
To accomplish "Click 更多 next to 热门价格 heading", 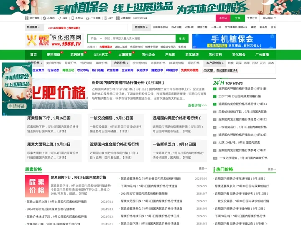I will click(x=272, y=169).
